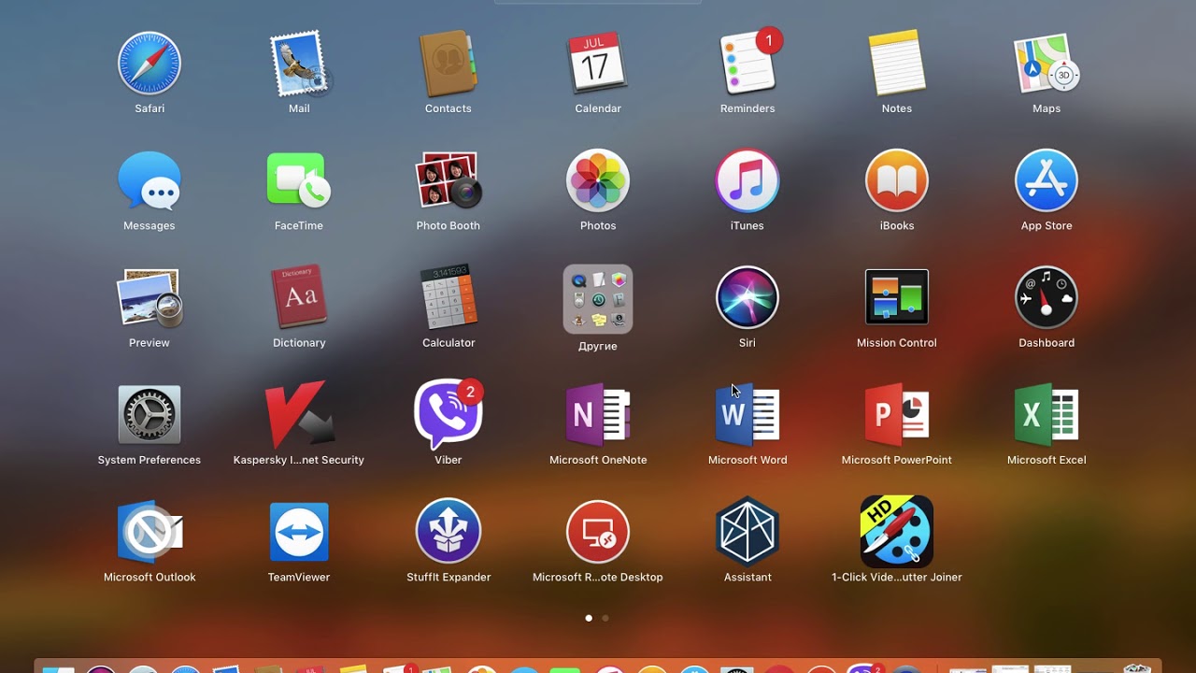Open the App Store
Screen dimensions: 1196x673
(x=1046, y=181)
